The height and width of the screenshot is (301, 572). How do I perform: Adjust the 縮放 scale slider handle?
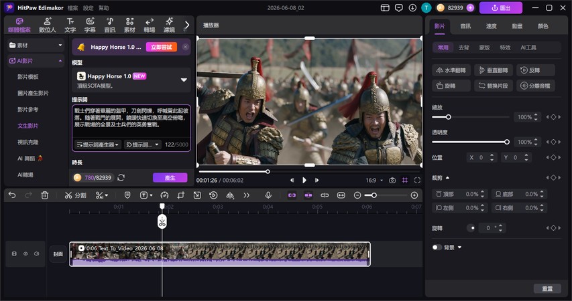[x=449, y=117]
